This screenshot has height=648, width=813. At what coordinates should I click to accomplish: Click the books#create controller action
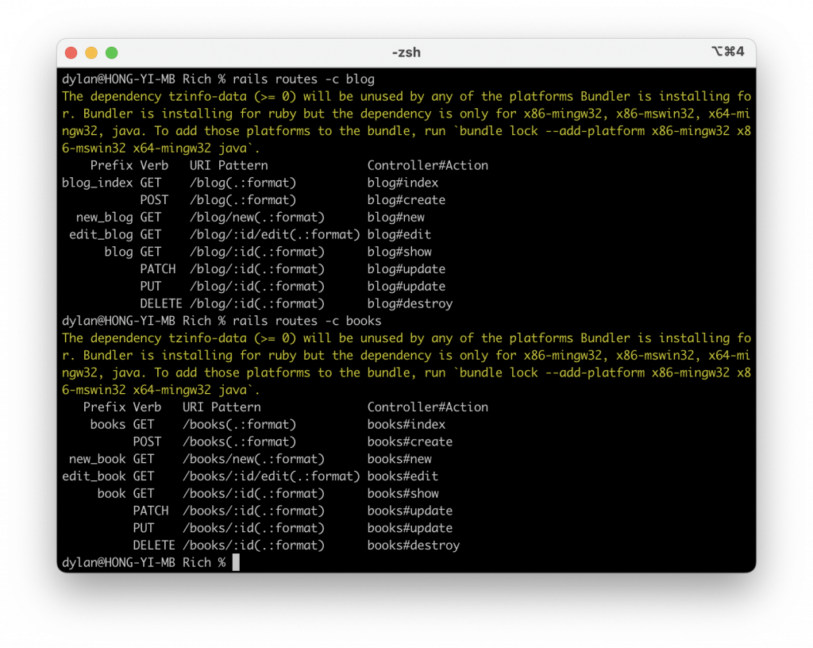point(410,442)
